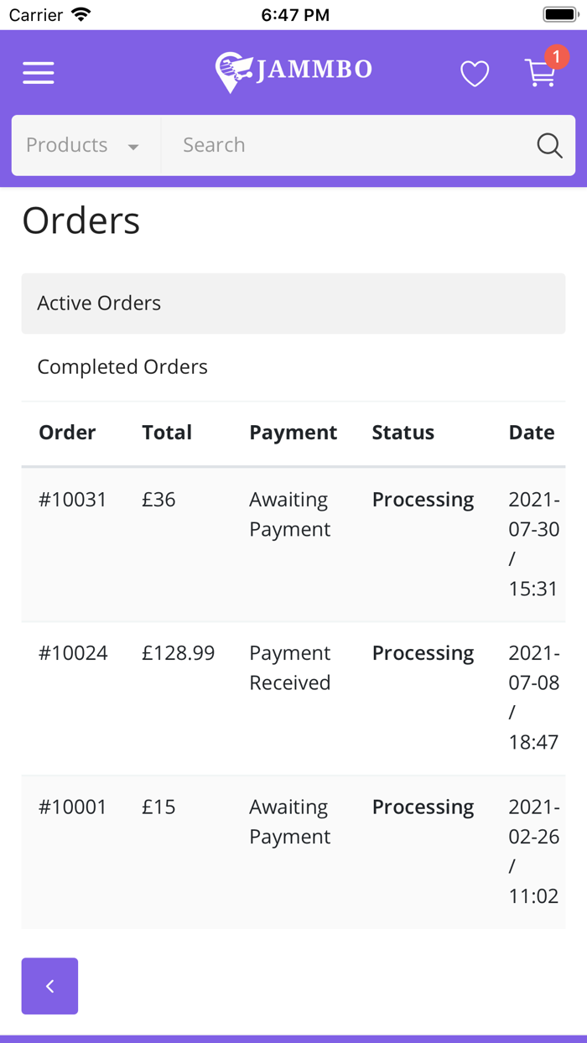Open order #10031
587x1043 pixels.
[73, 500]
